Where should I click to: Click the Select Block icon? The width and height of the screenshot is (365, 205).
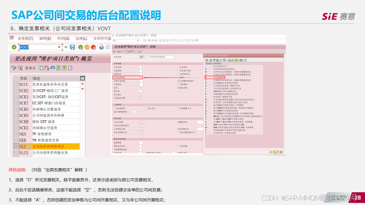[65, 68]
